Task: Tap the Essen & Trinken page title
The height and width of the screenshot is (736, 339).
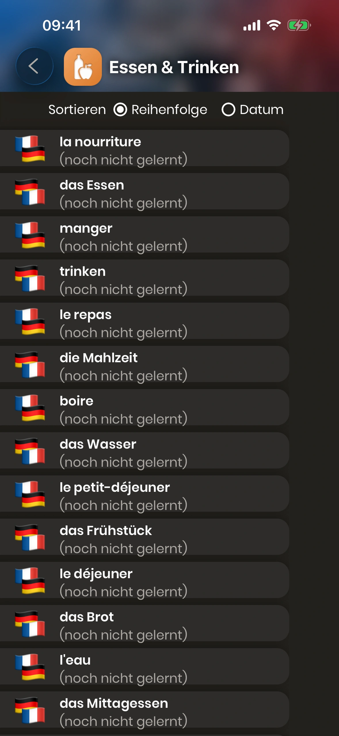Action: (174, 67)
